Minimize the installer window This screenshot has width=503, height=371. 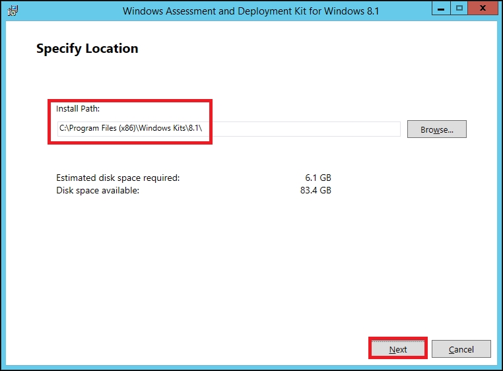coord(441,9)
